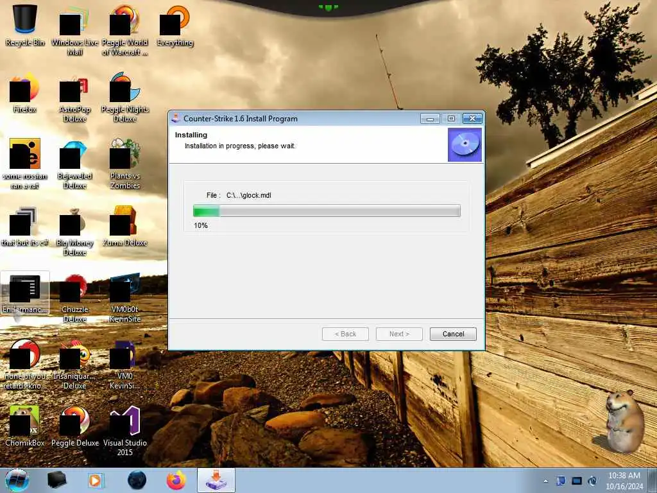Open Firefox from the taskbar
This screenshot has height=493, width=657.
(x=176, y=480)
